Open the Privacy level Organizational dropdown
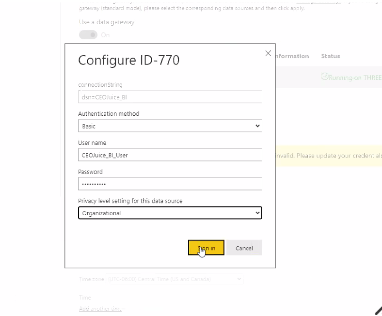 tap(170, 213)
